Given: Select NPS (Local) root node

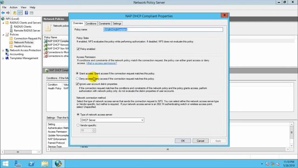Looking at the screenshot, I should coord(13,19).
